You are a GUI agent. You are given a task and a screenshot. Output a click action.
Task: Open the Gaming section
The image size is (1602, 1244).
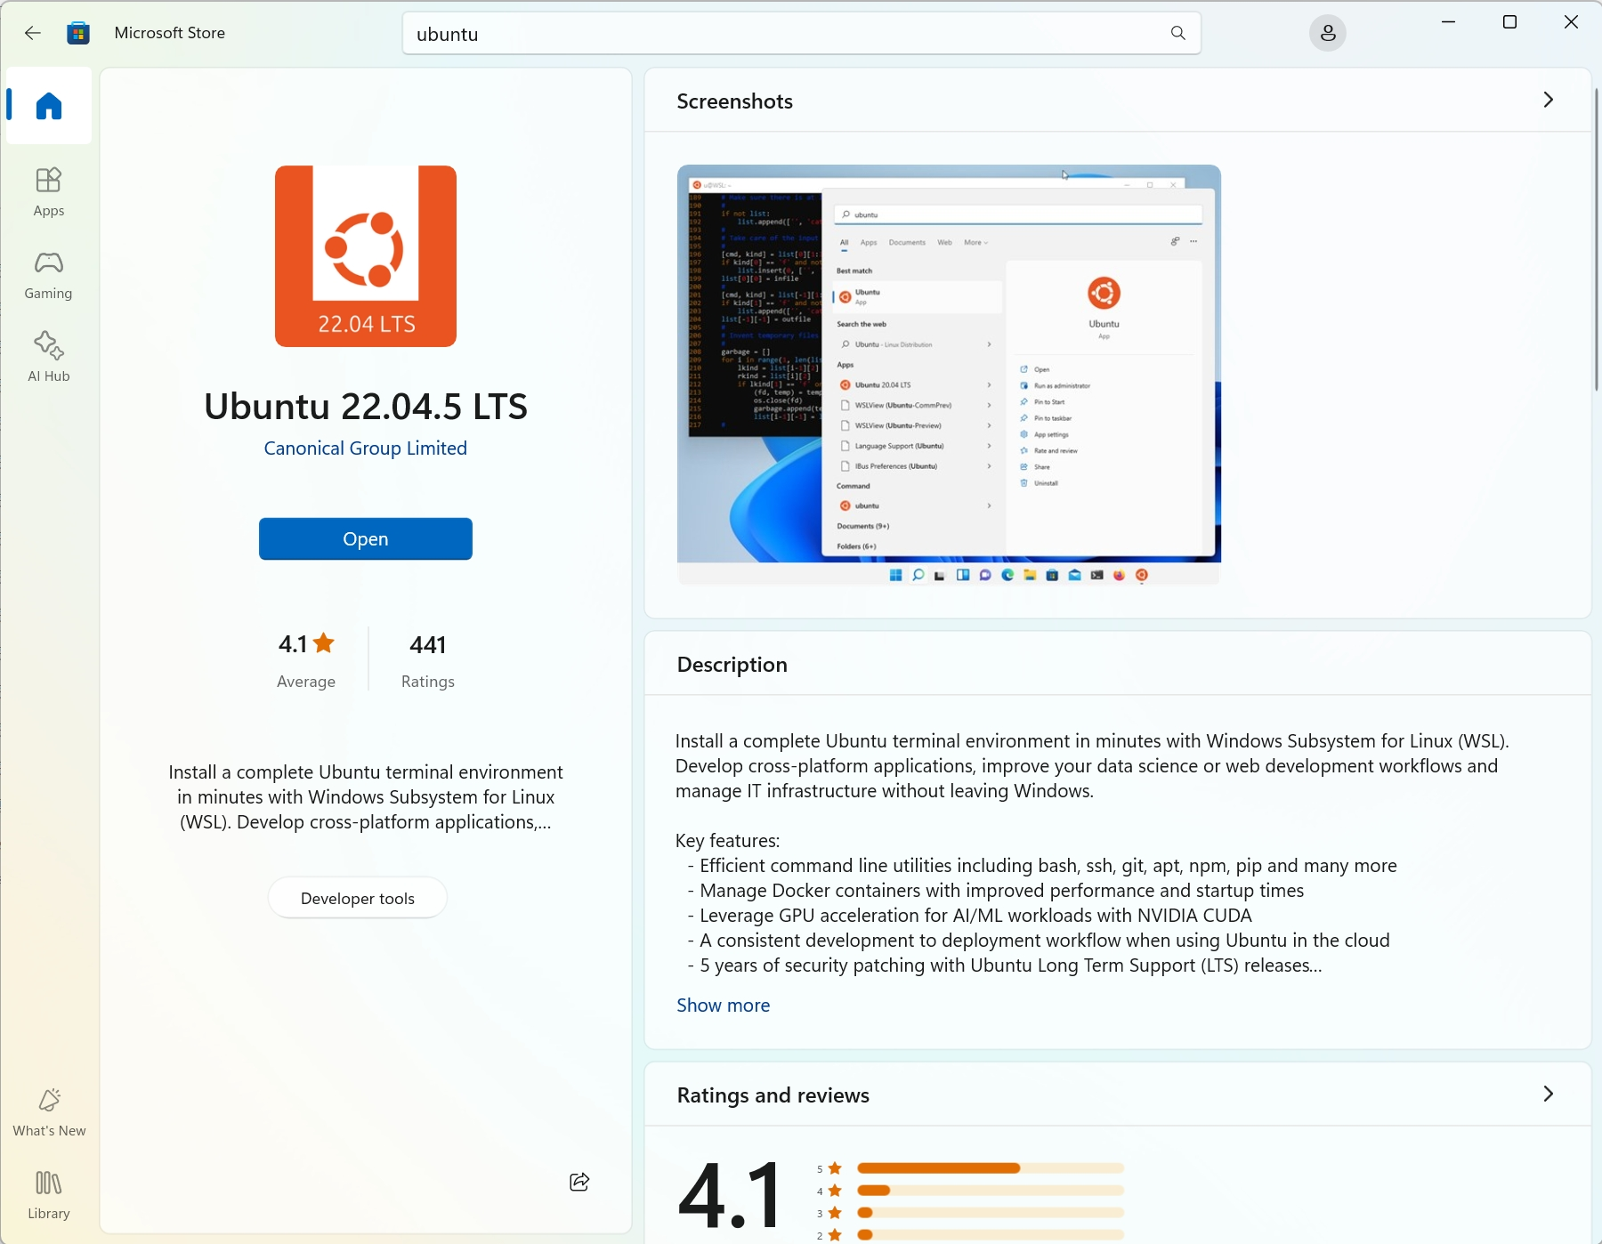click(x=49, y=274)
